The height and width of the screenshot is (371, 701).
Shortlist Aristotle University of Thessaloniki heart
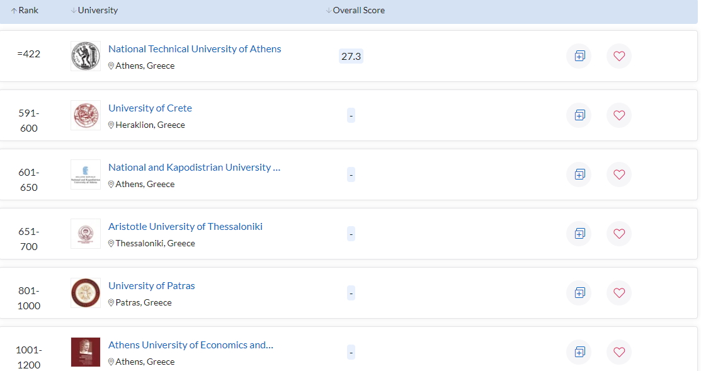pos(618,234)
